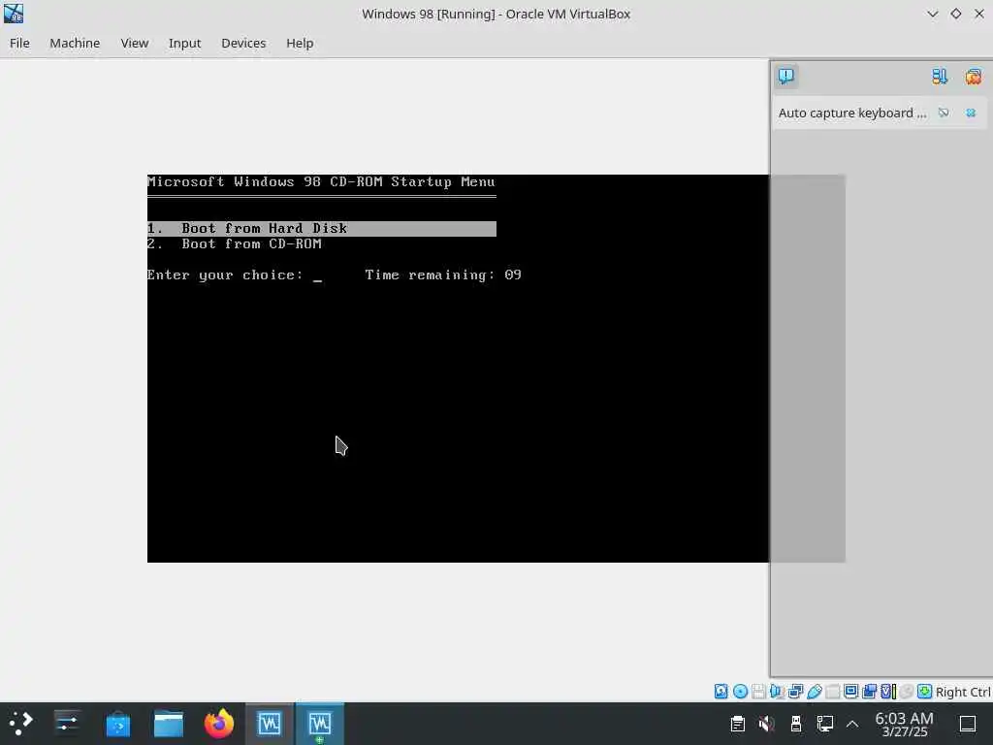
Task: Click the recording status icon
Action: tap(870, 691)
